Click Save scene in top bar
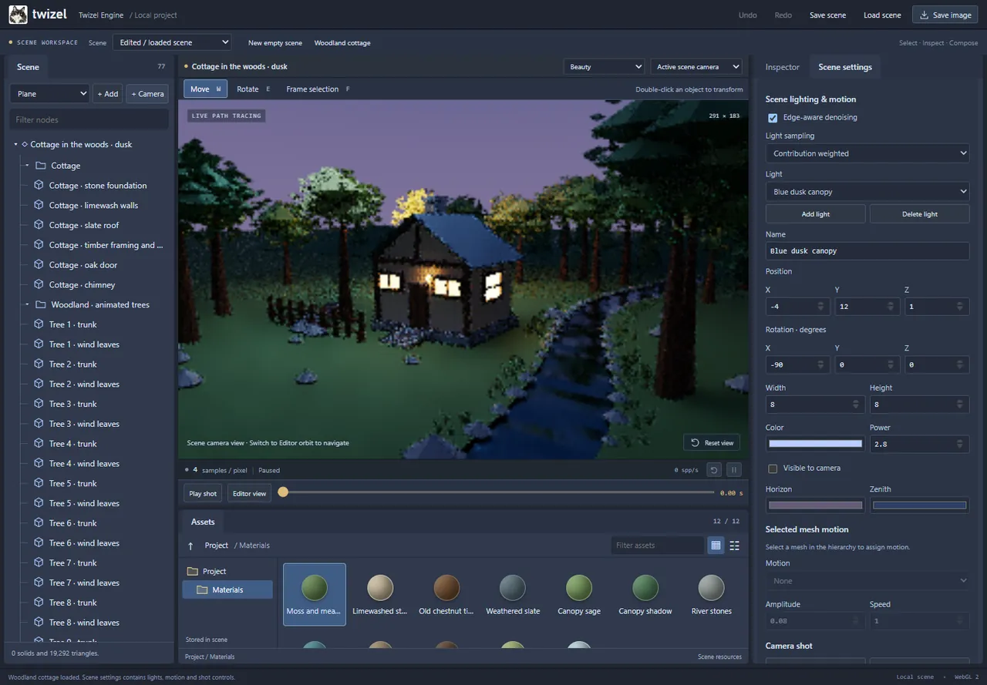The height and width of the screenshot is (685, 987). click(x=827, y=15)
